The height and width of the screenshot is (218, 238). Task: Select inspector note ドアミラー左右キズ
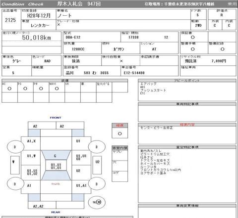point(155,161)
